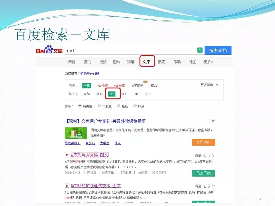The image size is (275, 206).
Task: Open the 采购 tab
Action: 177,62
